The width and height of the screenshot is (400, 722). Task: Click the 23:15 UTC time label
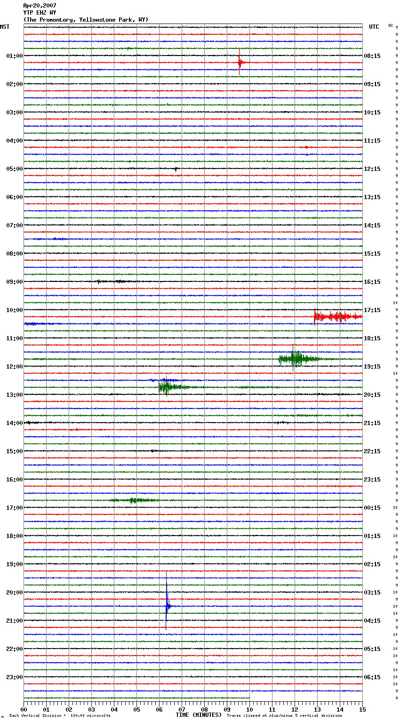pyautogui.click(x=372, y=480)
